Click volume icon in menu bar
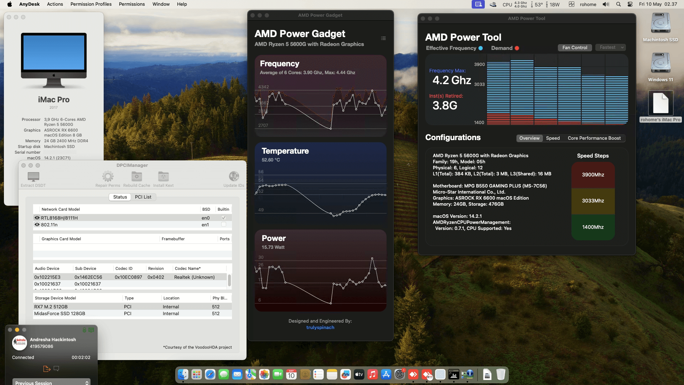 pos(606,4)
